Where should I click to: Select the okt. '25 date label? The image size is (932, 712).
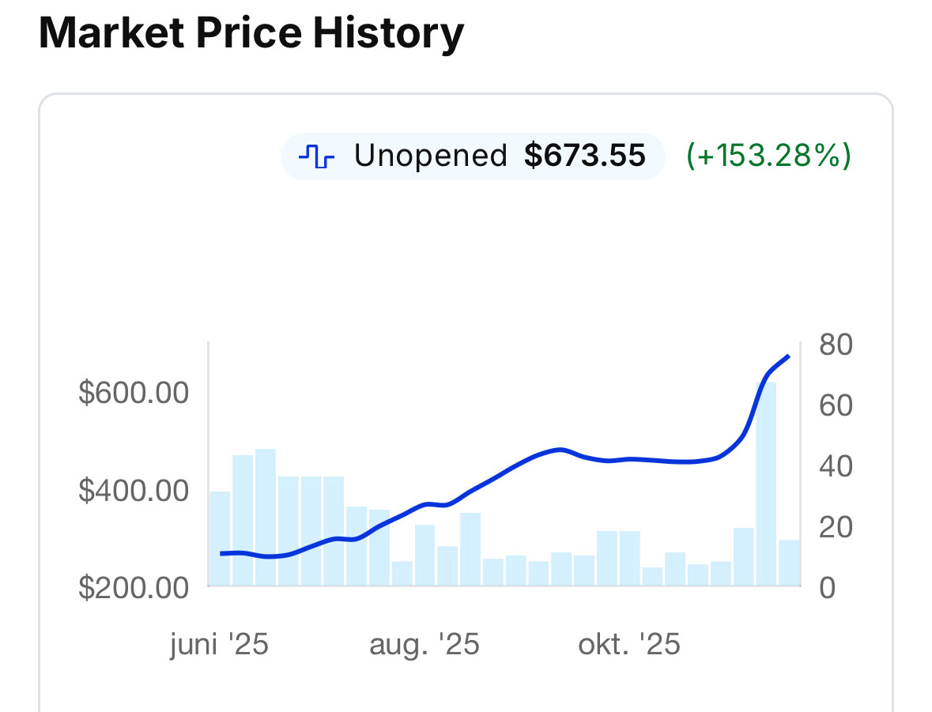[x=629, y=645]
